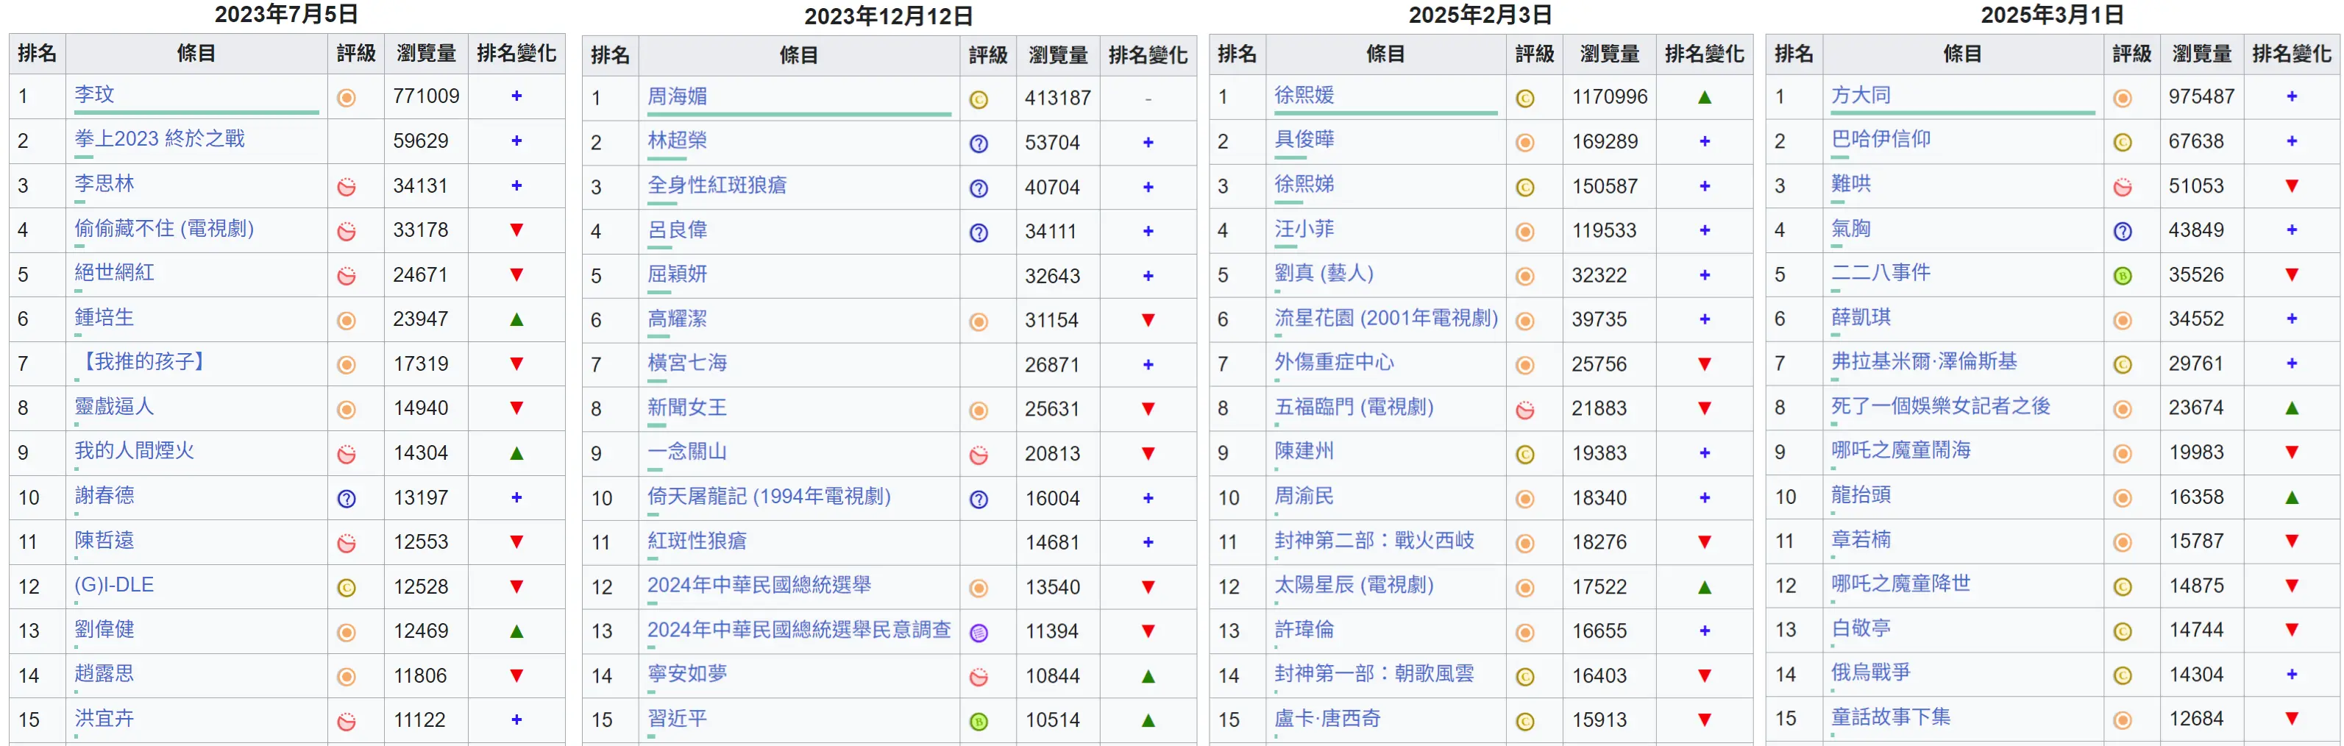The height and width of the screenshot is (746, 2344).
Task: Open the 李玟 article link
Action: point(95,95)
